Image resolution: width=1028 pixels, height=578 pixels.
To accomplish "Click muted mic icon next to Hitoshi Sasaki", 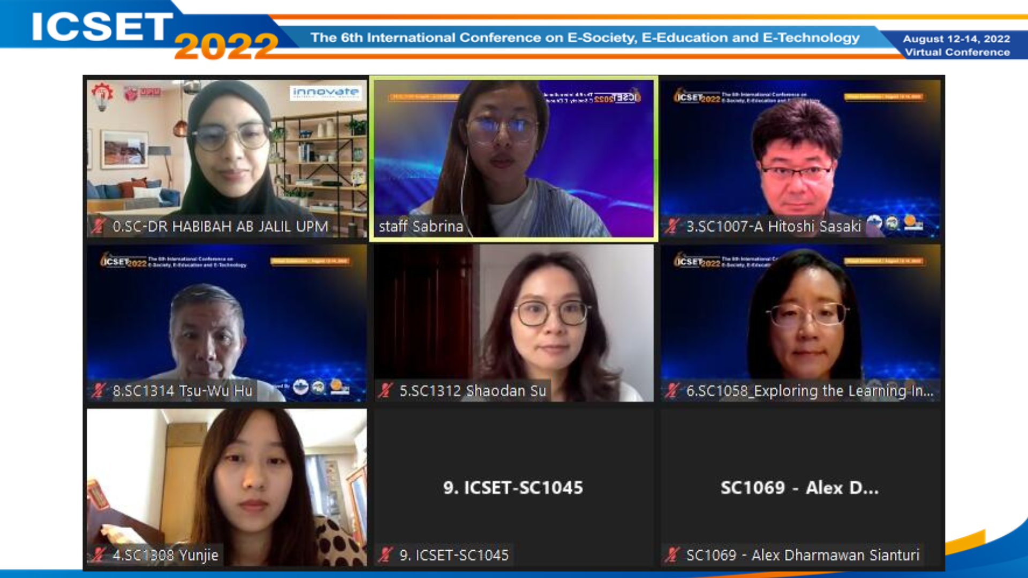I will click(x=672, y=226).
